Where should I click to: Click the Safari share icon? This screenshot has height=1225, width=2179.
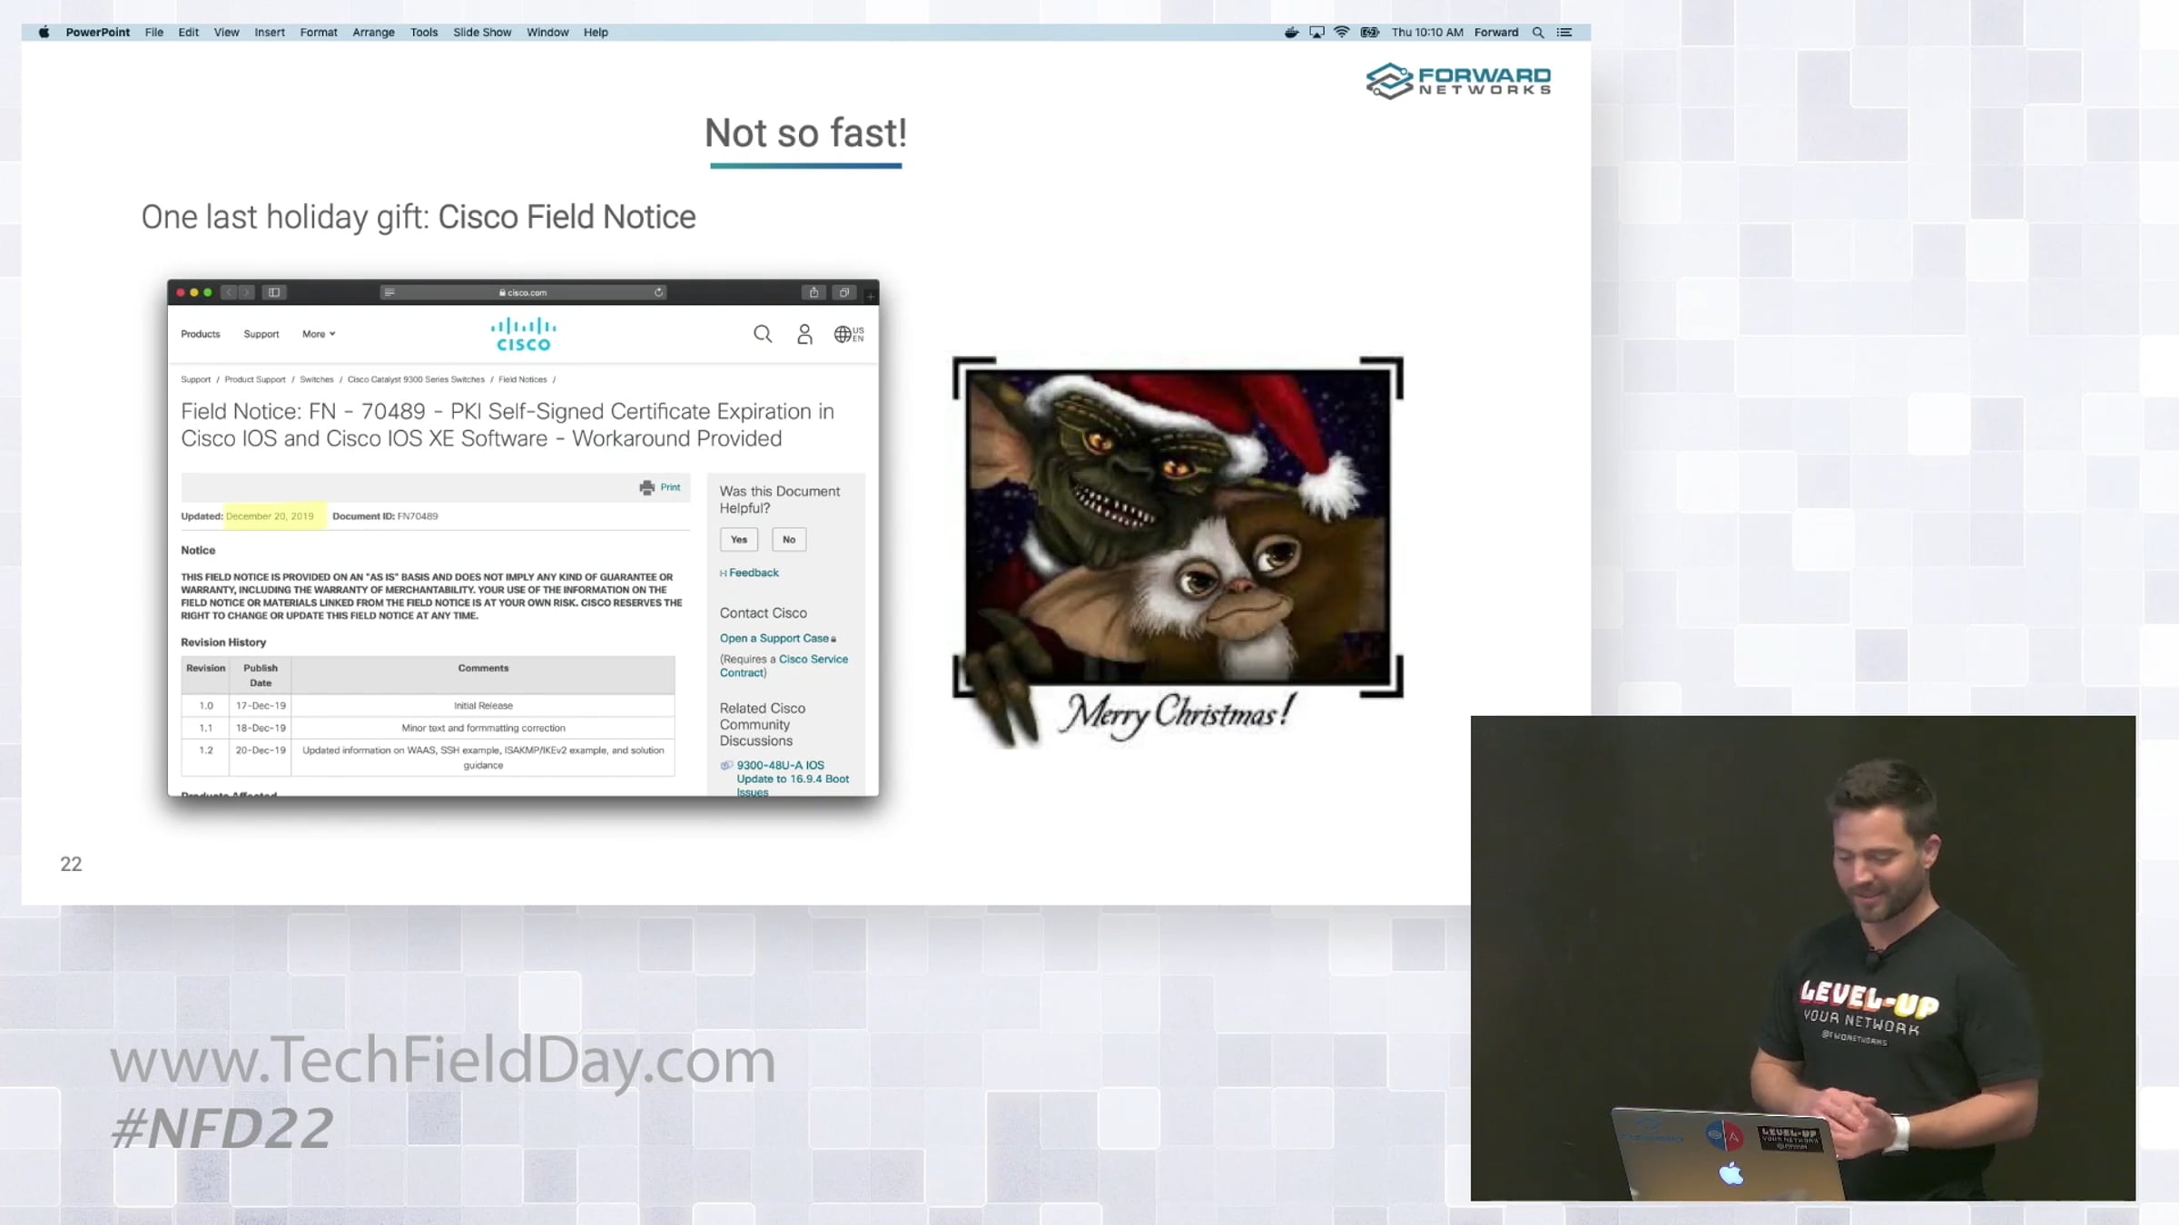point(813,292)
